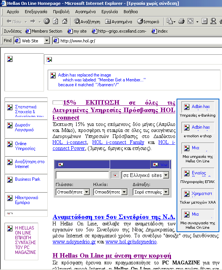The width and height of the screenshot is (222, 270).
Task: Open Η Hellas On Line με άνεση headline
Action: [112, 255]
